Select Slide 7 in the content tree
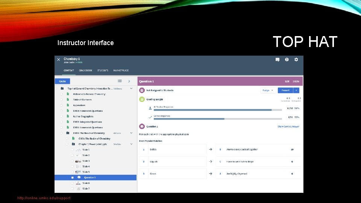The image size is (361, 203). point(86,189)
